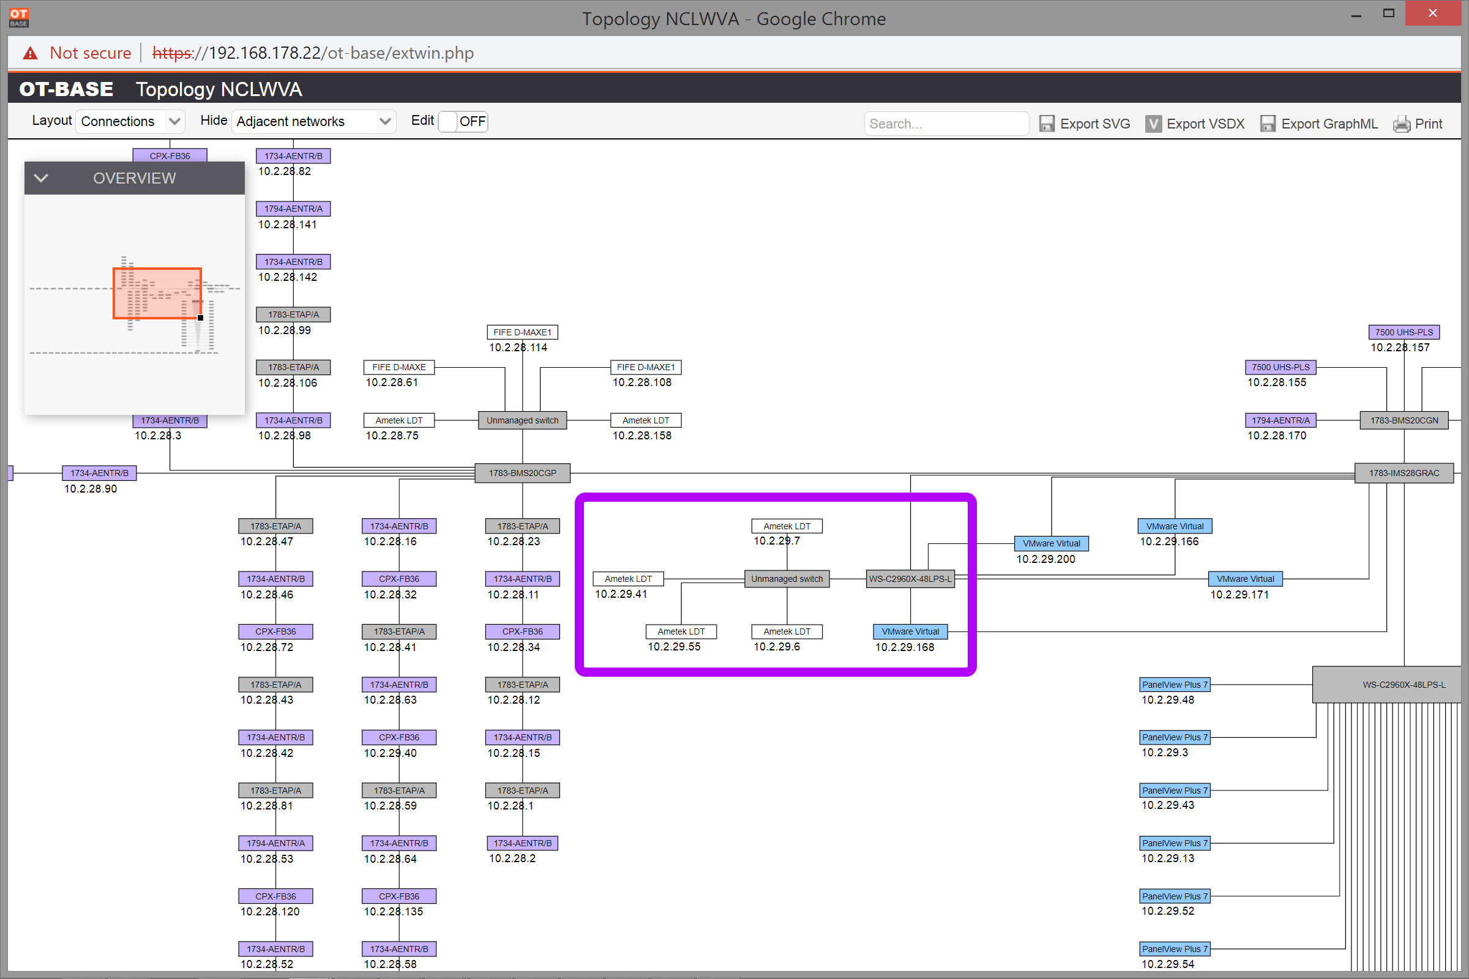Open the Layout Connections dropdown
Screen dimensions: 1469x979
[130, 121]
